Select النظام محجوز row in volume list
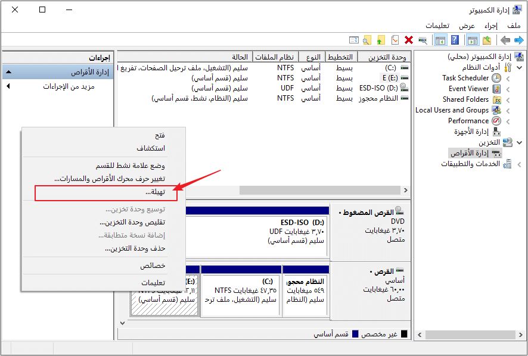Image resolution: width=528 pixels, height=356 pixels. (263, 98)
